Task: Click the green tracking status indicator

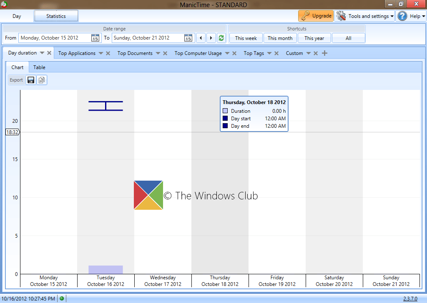Action: [x=61, y=298]
